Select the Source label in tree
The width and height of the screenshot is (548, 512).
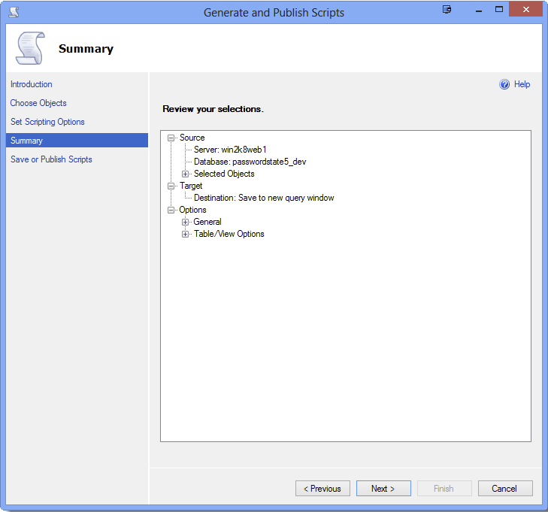click(x=192, y=138)
